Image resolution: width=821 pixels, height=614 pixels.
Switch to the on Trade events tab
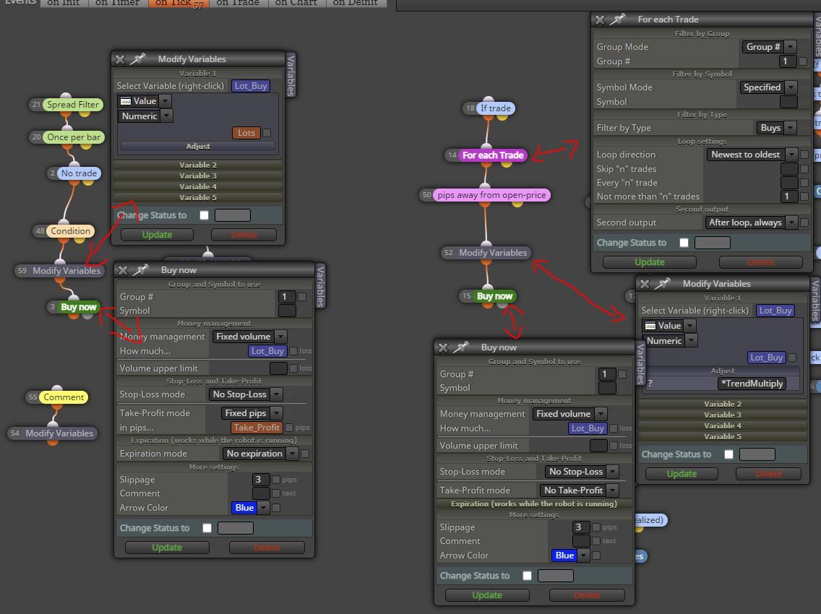tap(238, 3)
